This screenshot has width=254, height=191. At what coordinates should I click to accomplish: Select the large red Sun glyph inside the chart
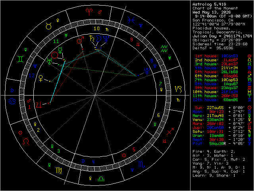pyautogui.click(x=54, y=55)
